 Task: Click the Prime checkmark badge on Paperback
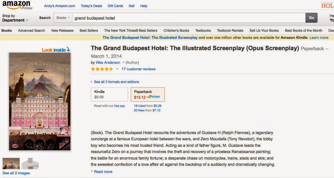pyautogui.click(x=154, y=97)
